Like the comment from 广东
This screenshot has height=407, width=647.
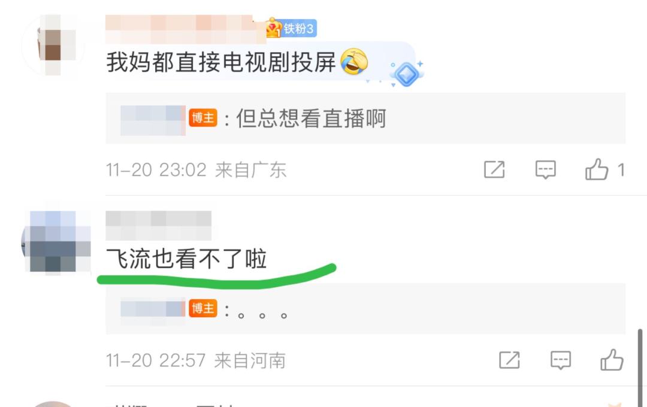pos(597,169)
